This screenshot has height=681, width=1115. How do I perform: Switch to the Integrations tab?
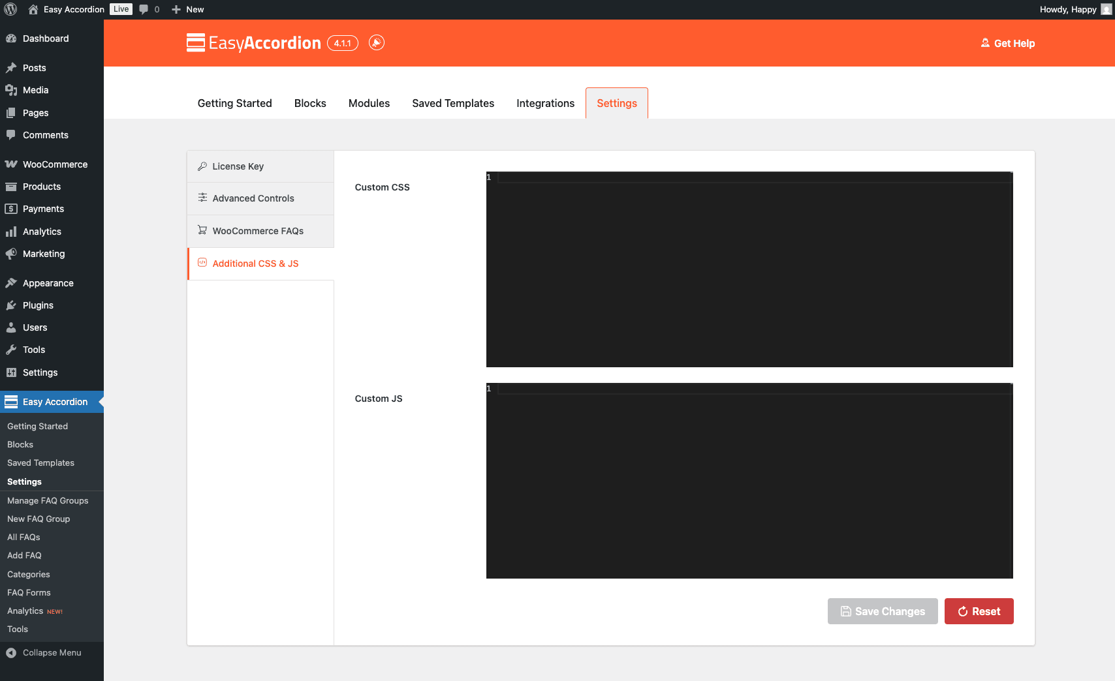[x=546, y=103]
